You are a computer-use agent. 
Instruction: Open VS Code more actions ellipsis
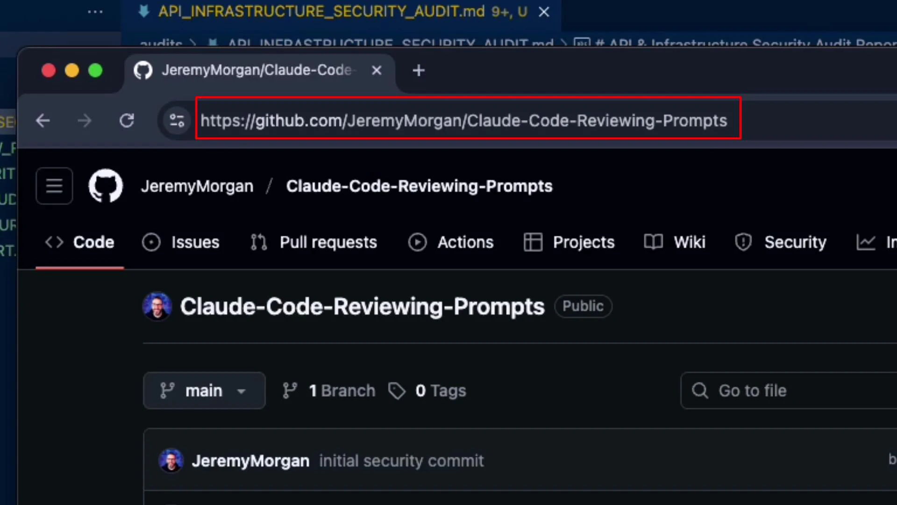[95, 12]
